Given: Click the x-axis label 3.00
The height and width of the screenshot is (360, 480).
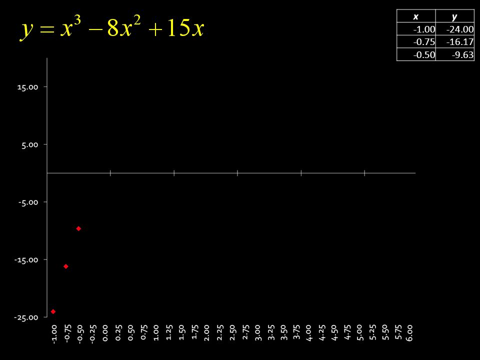Looking at the screenshot, I should (x=257, y=333).
